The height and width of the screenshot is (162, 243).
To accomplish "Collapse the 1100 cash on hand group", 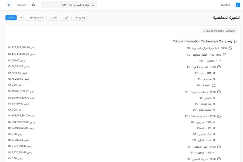I will point(219,67).
